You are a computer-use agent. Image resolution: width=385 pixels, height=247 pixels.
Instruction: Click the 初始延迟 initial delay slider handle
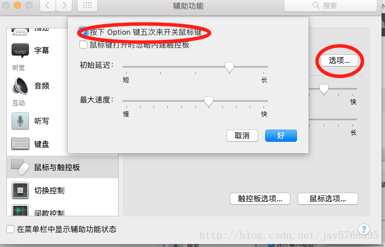pos(229,67)
